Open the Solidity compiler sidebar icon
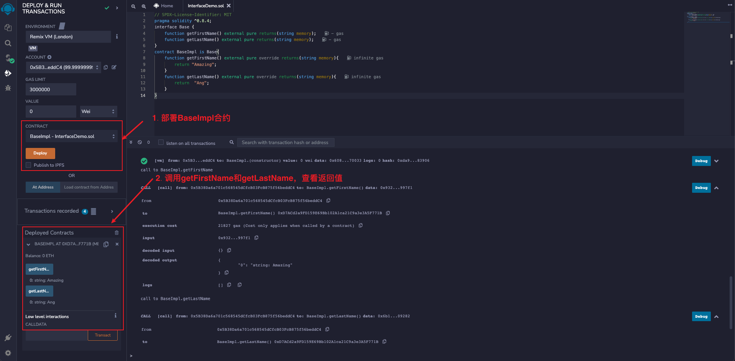Image resolution: width=735 pixels, height=361 pixels. click(x=8, y=58)
